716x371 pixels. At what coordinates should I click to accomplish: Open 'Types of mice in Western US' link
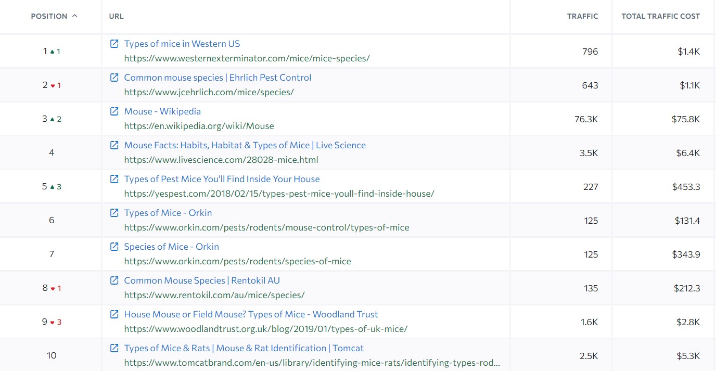click(x=182, y=44)
